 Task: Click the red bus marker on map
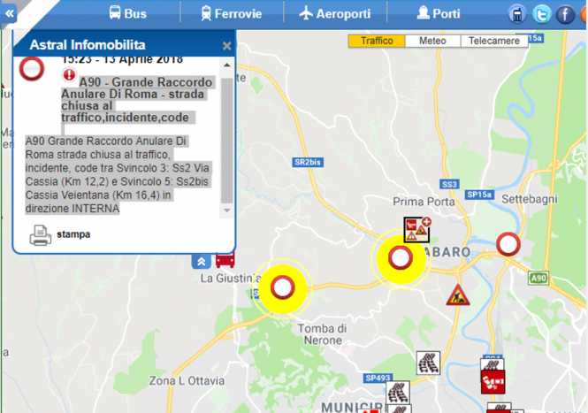click(x=225, y=261)
